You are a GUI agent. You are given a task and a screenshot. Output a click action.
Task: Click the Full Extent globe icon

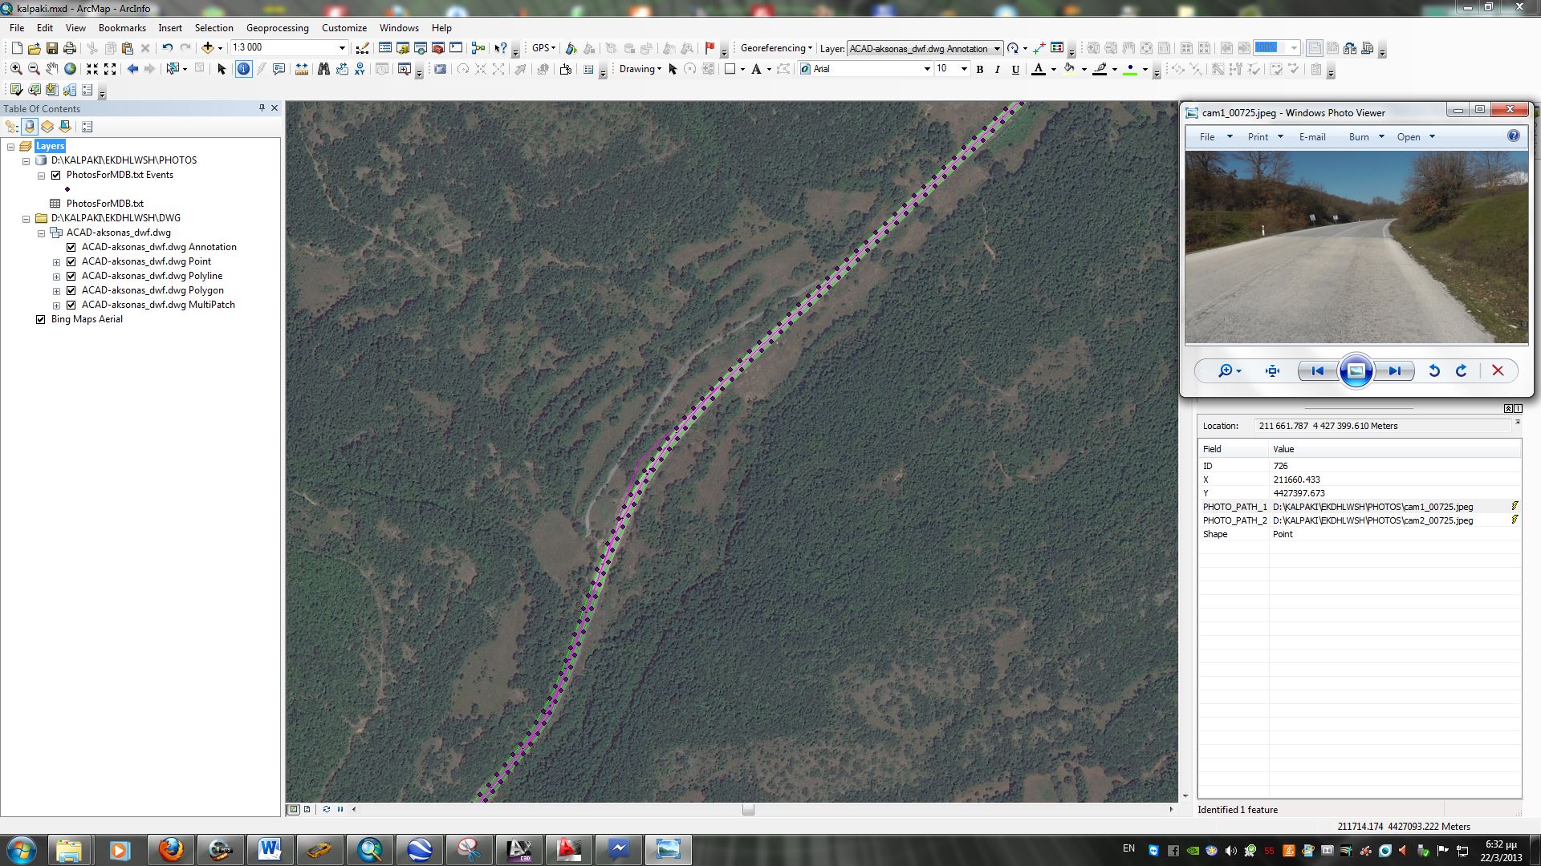(x=71, y=69)
